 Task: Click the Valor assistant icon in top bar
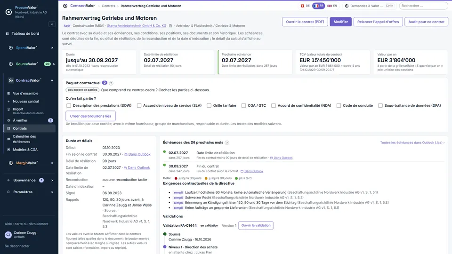pyautogui.click(x=347, y=6)
